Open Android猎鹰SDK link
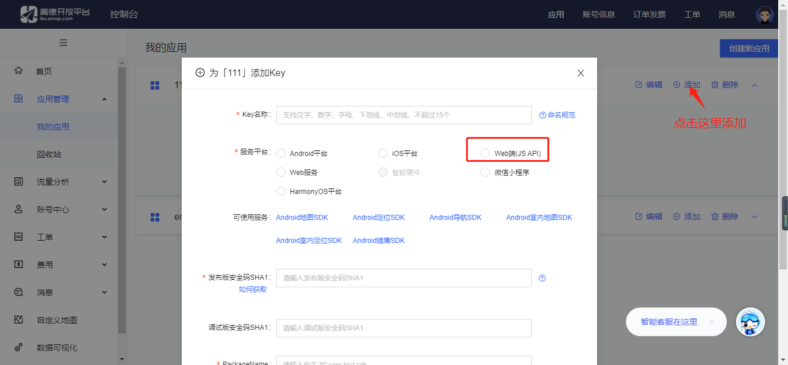 [379, 241]
